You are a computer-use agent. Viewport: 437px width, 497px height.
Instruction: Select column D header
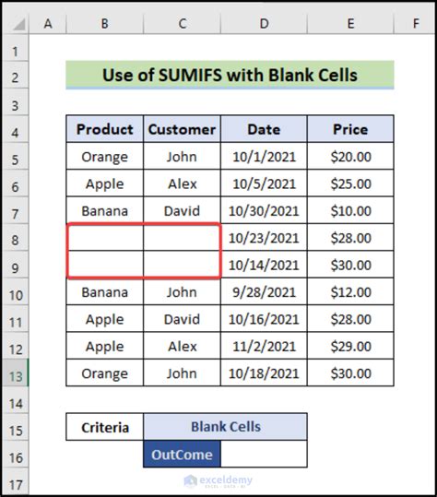[x=264, y=23]
